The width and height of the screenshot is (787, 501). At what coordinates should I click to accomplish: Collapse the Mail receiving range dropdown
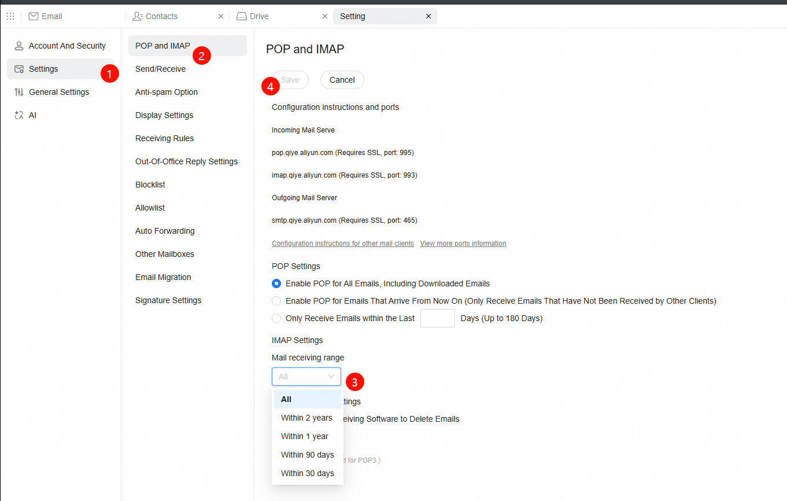point(306,377)
